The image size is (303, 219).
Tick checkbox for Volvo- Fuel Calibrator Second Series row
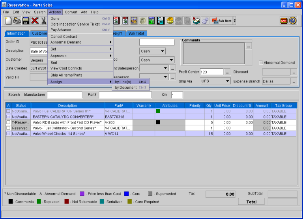(8, 128)
